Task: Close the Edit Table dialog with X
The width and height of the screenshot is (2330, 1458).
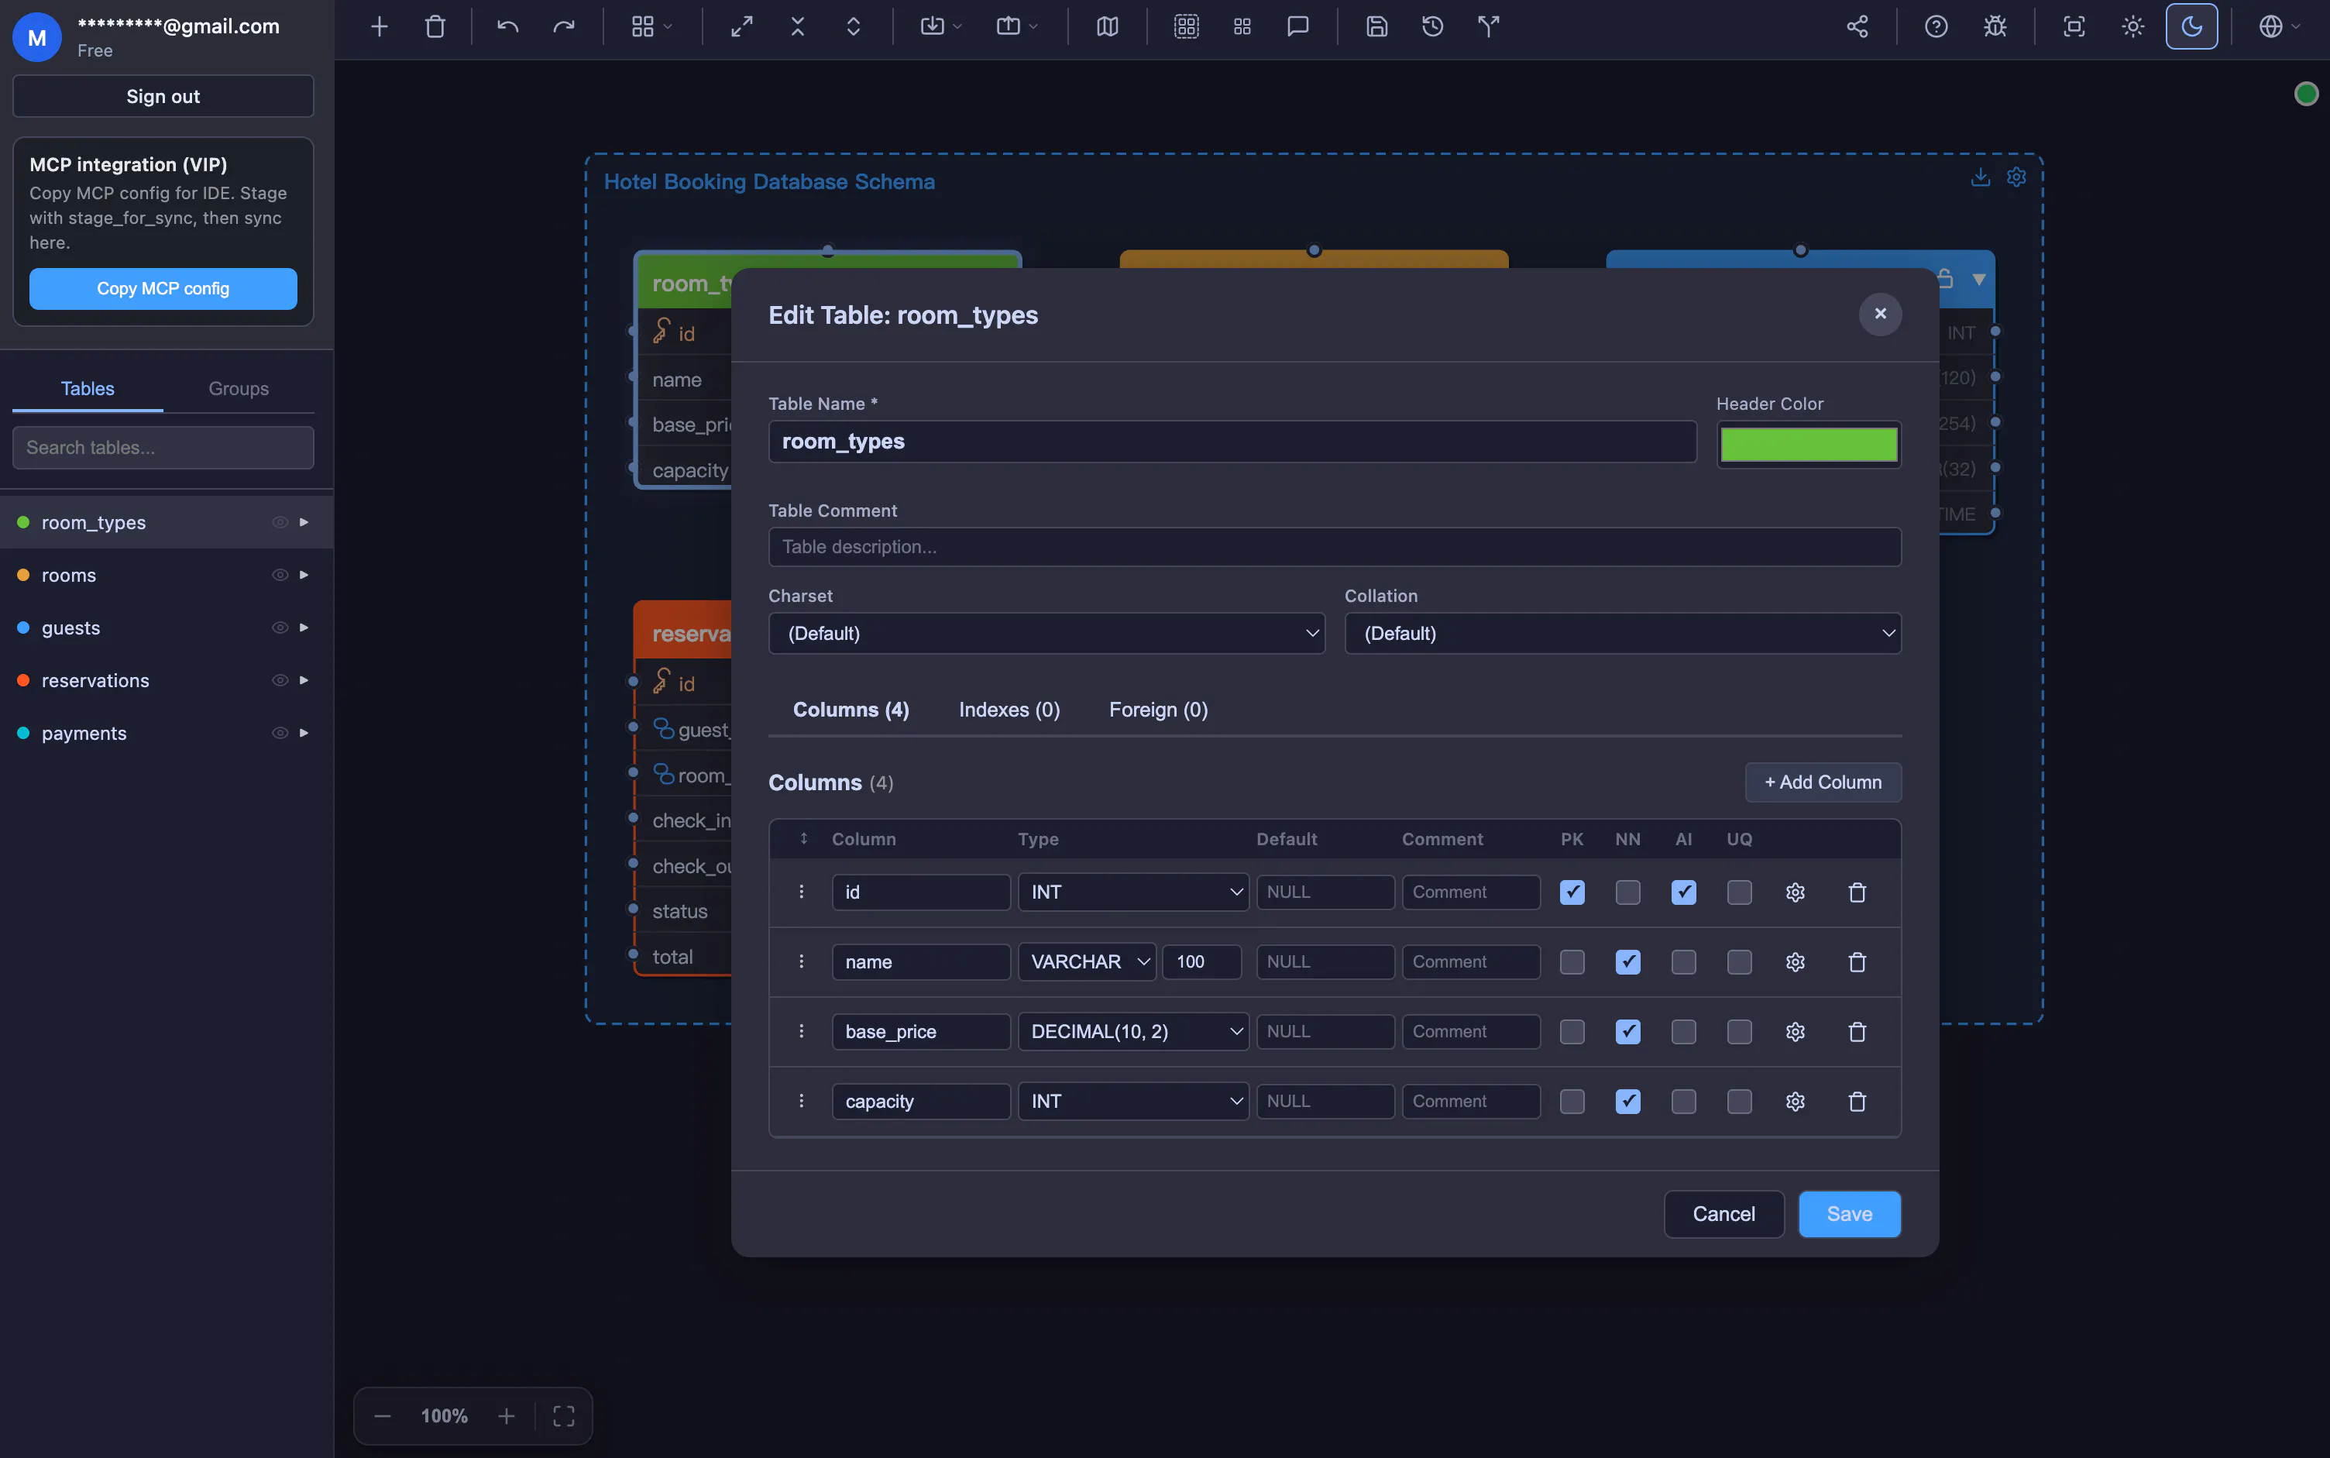Action: pyautogui.click(x=1880, y=315)
